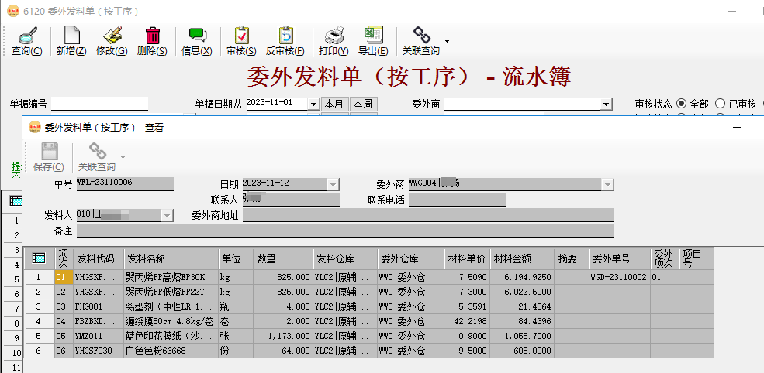764x373 pixels.
Task: Click the grid selector icon in detail table header
Action: (x=39, y=258)
